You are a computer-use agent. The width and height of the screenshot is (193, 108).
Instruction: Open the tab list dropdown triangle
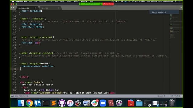[x=181, y=8]
